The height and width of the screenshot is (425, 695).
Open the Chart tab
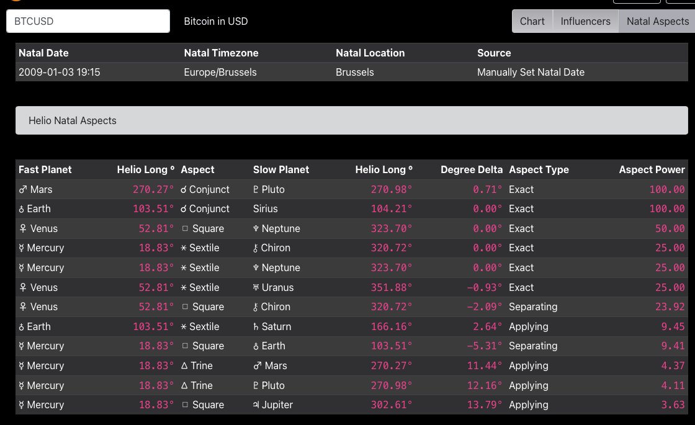pyautogui.click(x=532, y=21)
